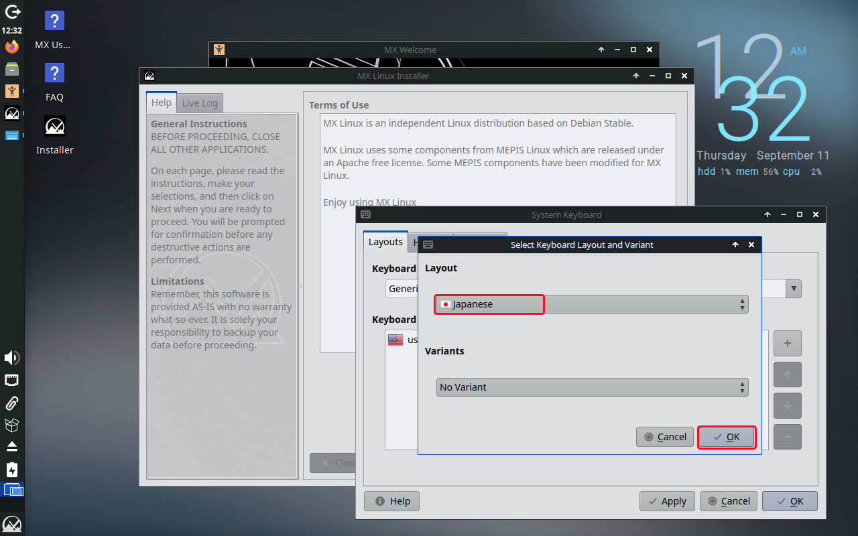Image resolution: width=858 pixels, height=536 pixels.
Task: Click the logout icon in the panel
Action: click(12, 11)
